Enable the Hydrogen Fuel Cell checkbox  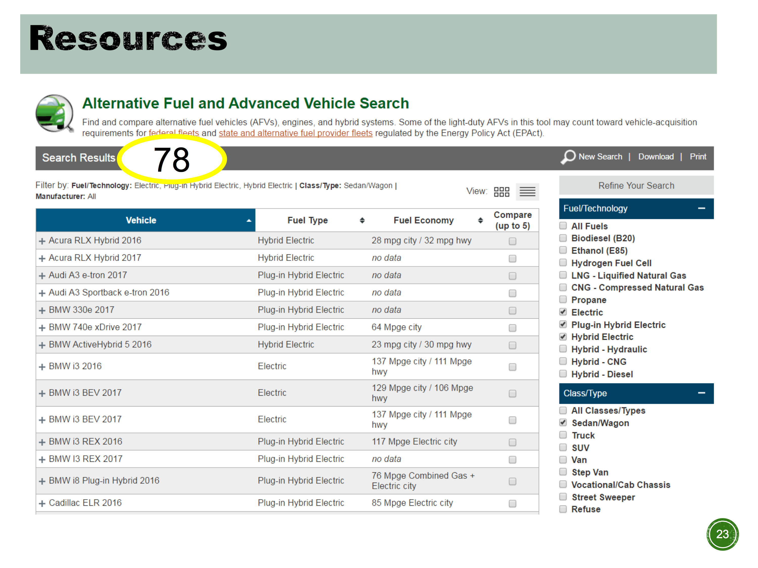tap(563, 263)
